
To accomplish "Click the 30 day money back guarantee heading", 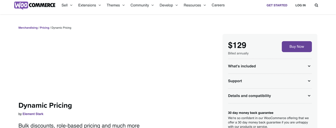I will point(251,113).
